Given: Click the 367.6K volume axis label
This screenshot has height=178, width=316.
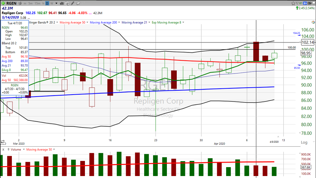Looking at the screenshot, I should point(306,167).
